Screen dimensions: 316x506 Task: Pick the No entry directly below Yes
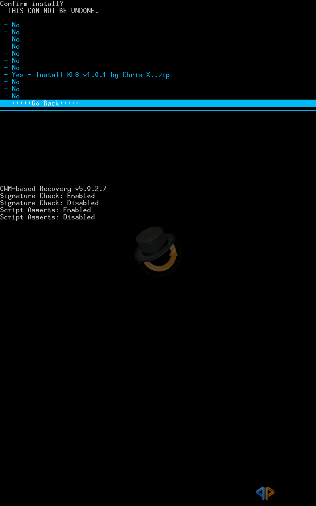coord(12,82)
